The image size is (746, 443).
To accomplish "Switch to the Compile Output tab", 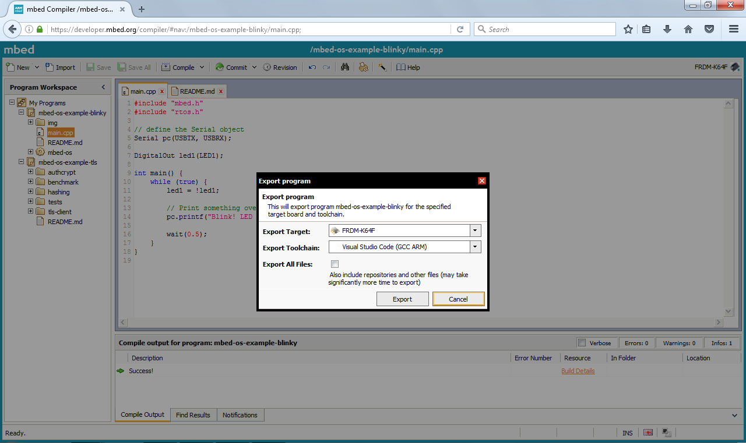I will tap(143, 414).
